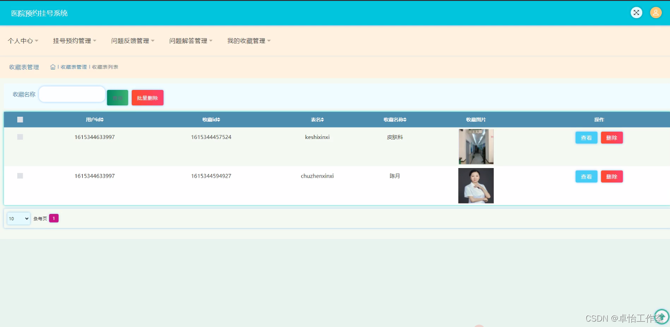Check the 陈月 row checkbox
Screen dimensions: 670x327
click(20, 176)
